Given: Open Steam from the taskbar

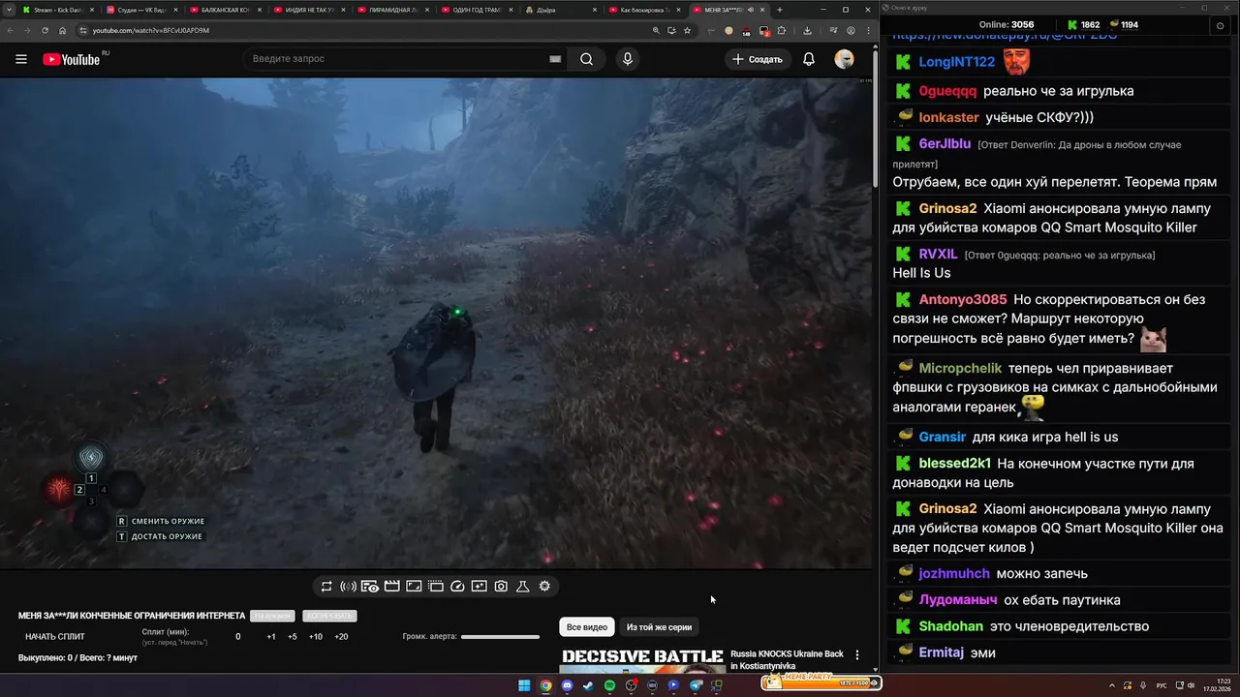Looking at the screenshot, I should pyautogui.click(x=588, y=685).
